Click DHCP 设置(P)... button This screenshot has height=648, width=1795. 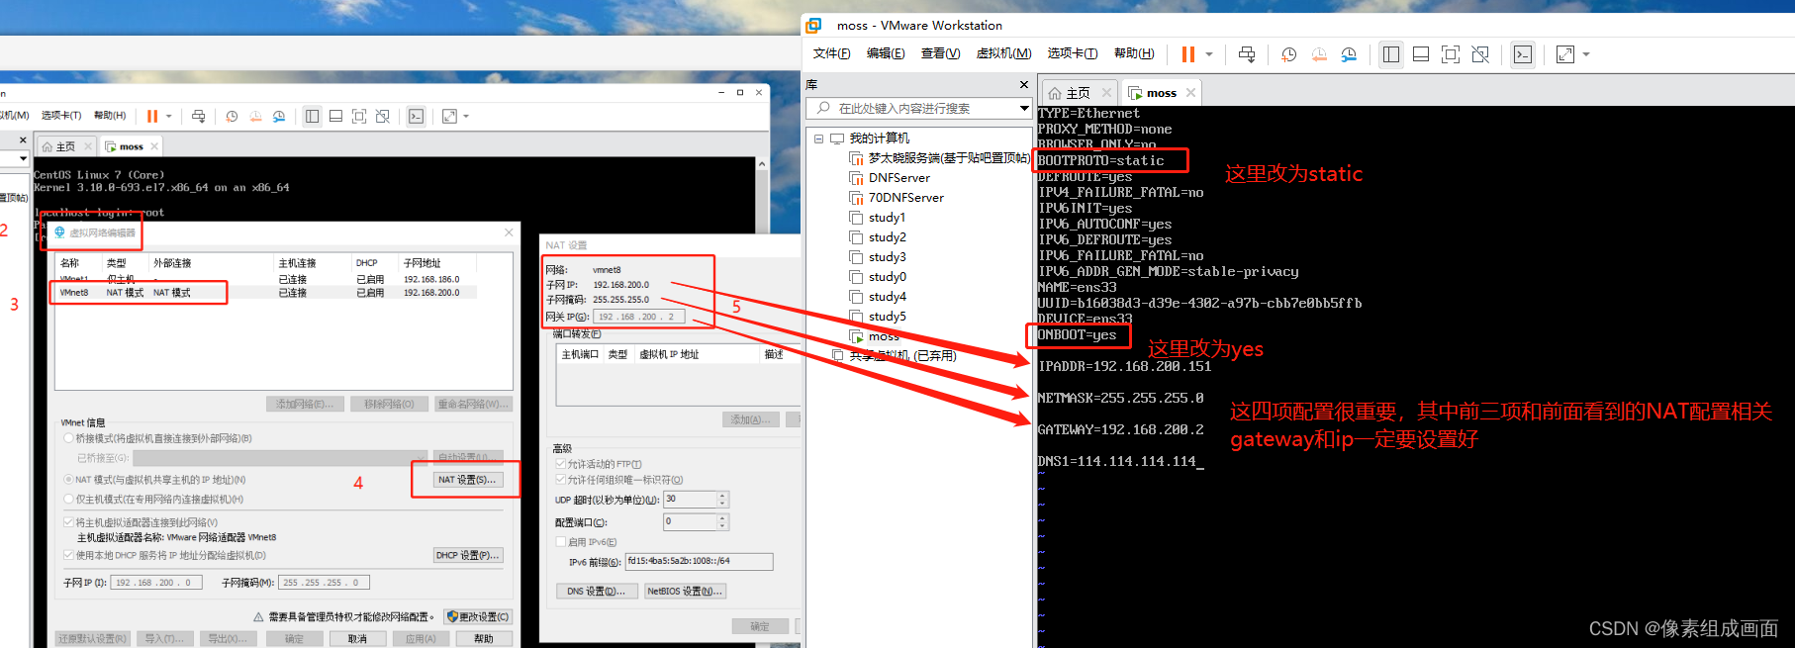[468, 555]
